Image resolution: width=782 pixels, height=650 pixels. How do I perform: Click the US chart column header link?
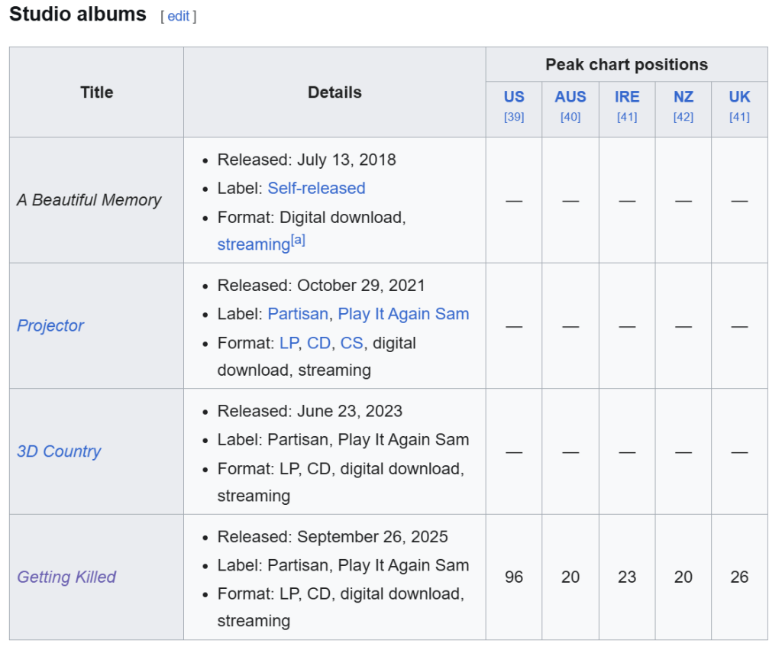pyautogui.click(x=514, y=97)
